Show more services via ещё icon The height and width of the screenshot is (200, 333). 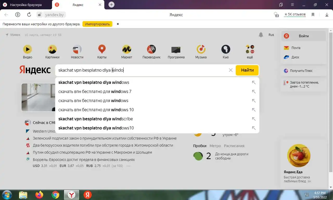point(250,49)
